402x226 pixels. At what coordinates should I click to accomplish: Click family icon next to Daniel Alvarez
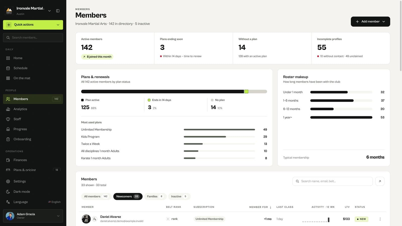(x=94, y=219)
